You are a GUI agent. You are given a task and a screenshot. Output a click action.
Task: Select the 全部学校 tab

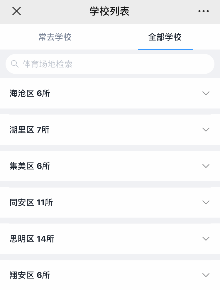coord(165,37)
